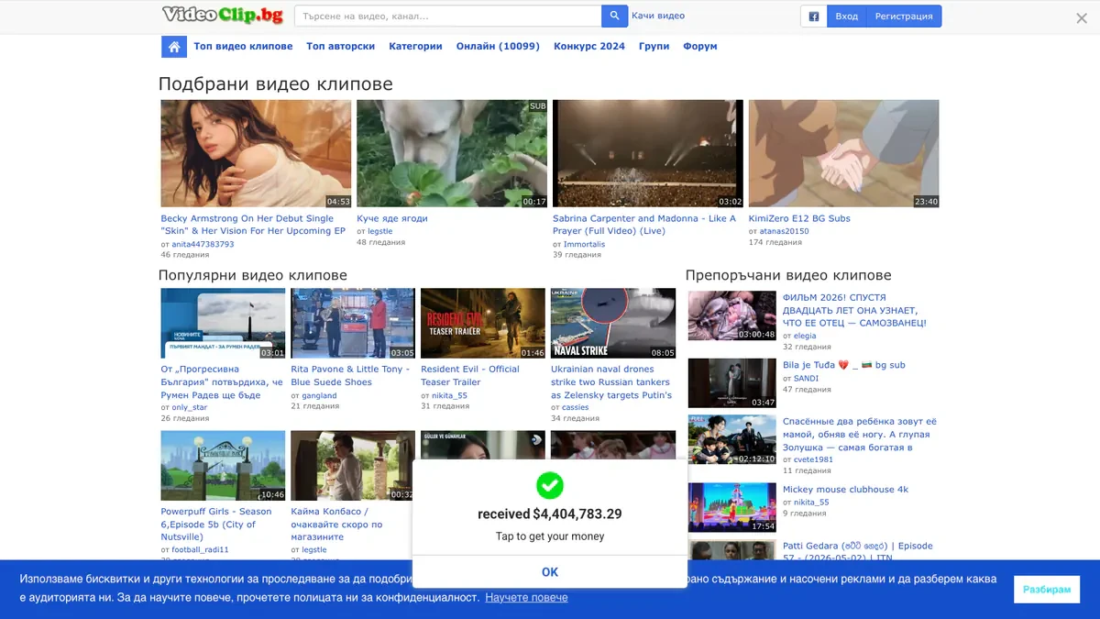
Task: Open uploader elegia profile
Action: pyautogui.click(x=805, y=337)
